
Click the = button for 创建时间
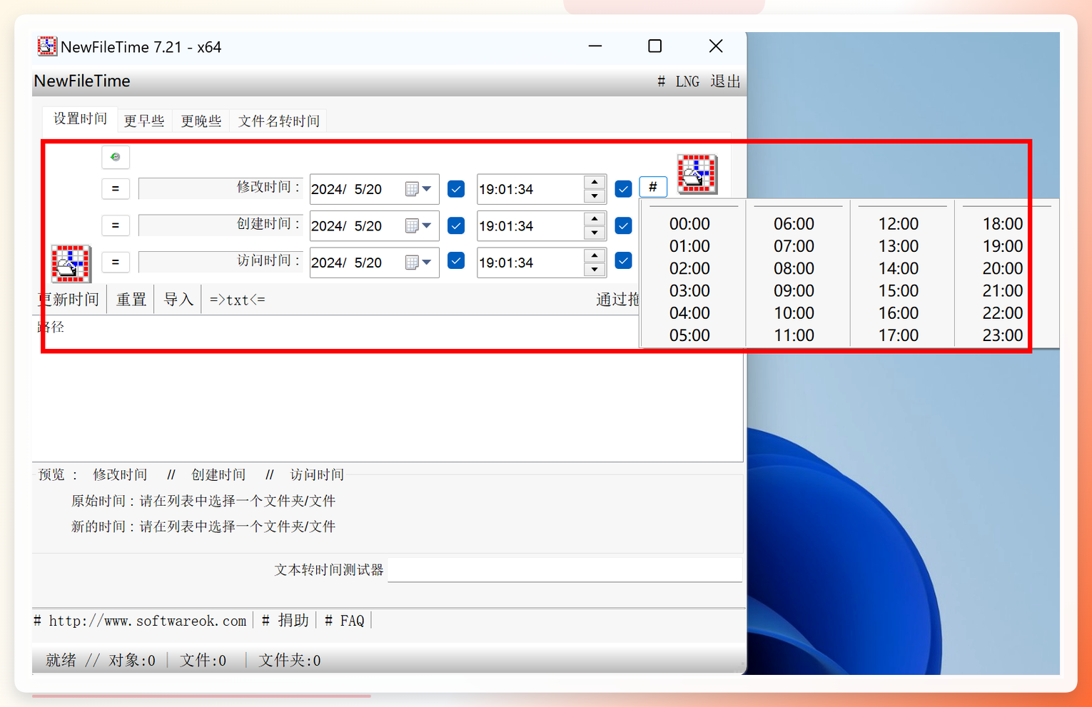[x=116, y=225]
